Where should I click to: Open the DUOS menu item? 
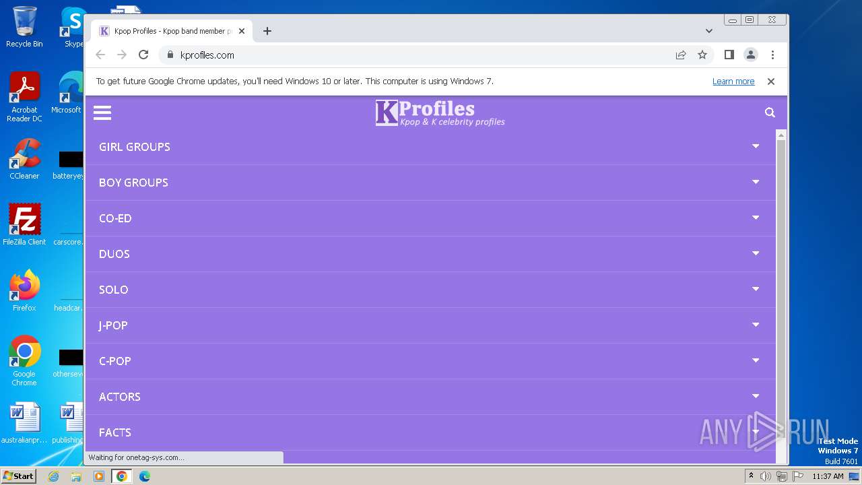[114, 254]
